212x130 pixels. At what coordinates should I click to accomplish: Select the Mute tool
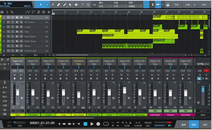pos(70,5)
